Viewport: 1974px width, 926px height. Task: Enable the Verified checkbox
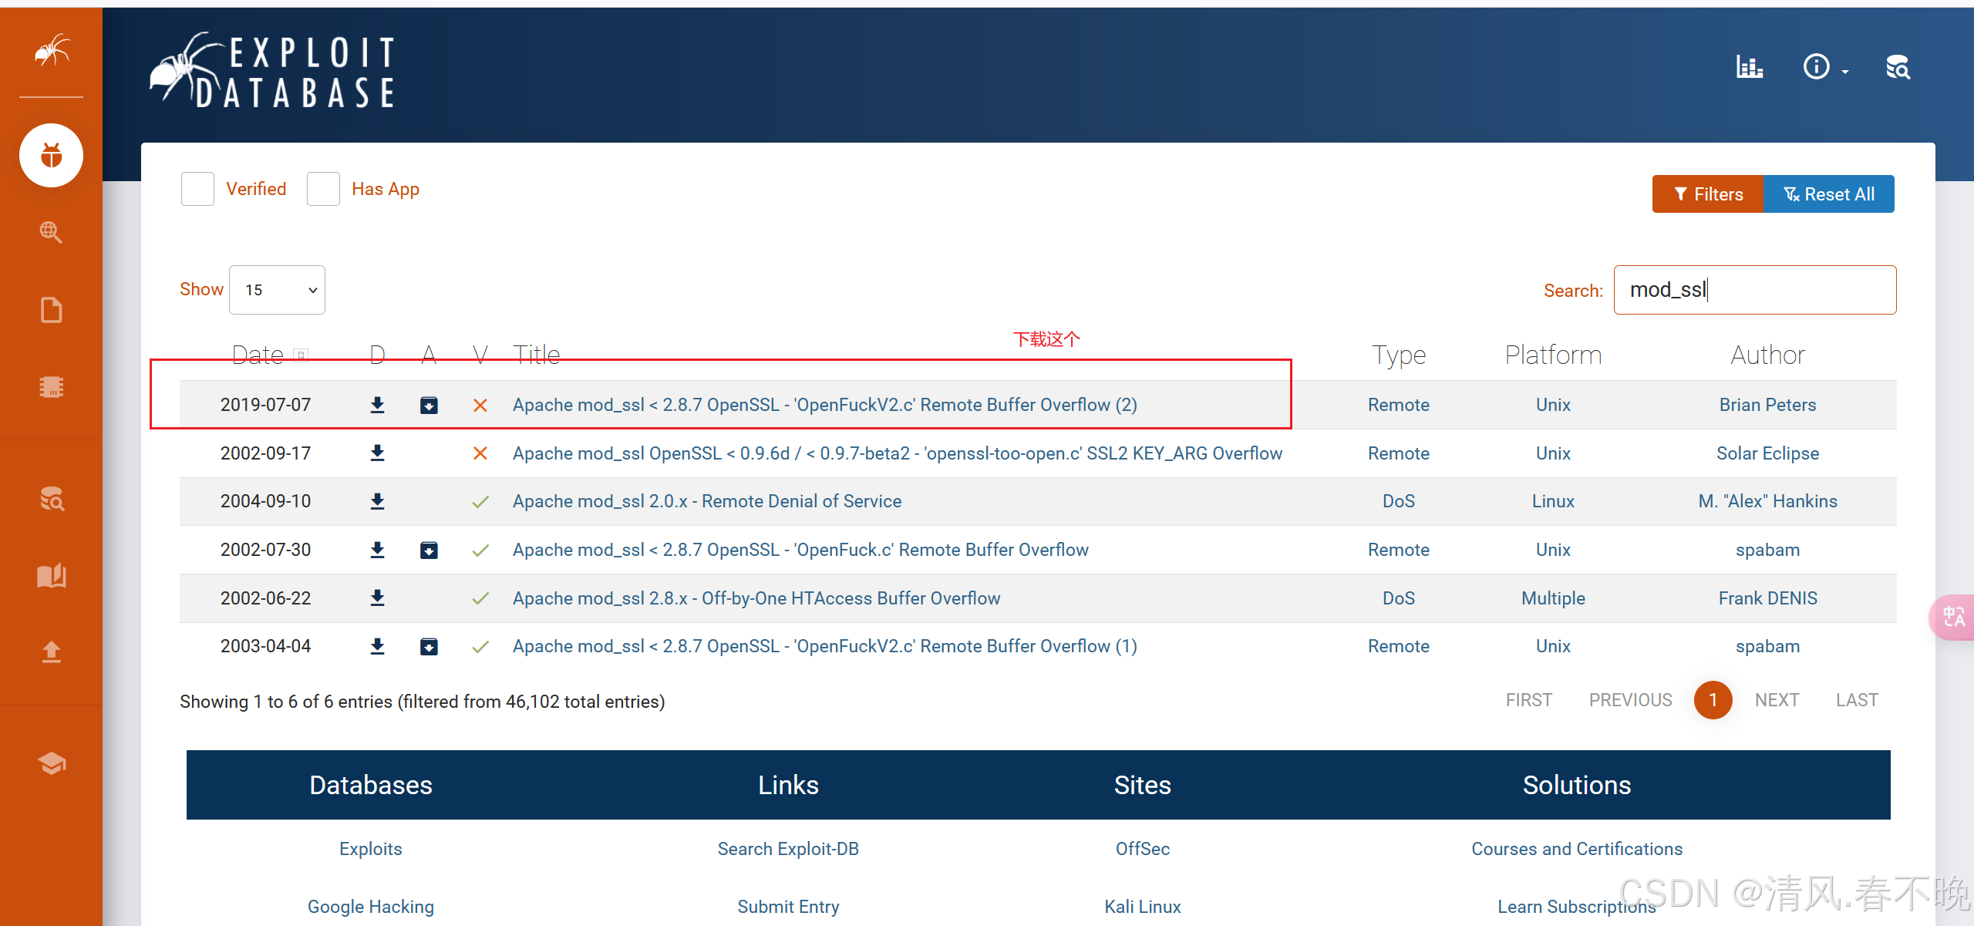pyautogui.click(x=197, y=189)
